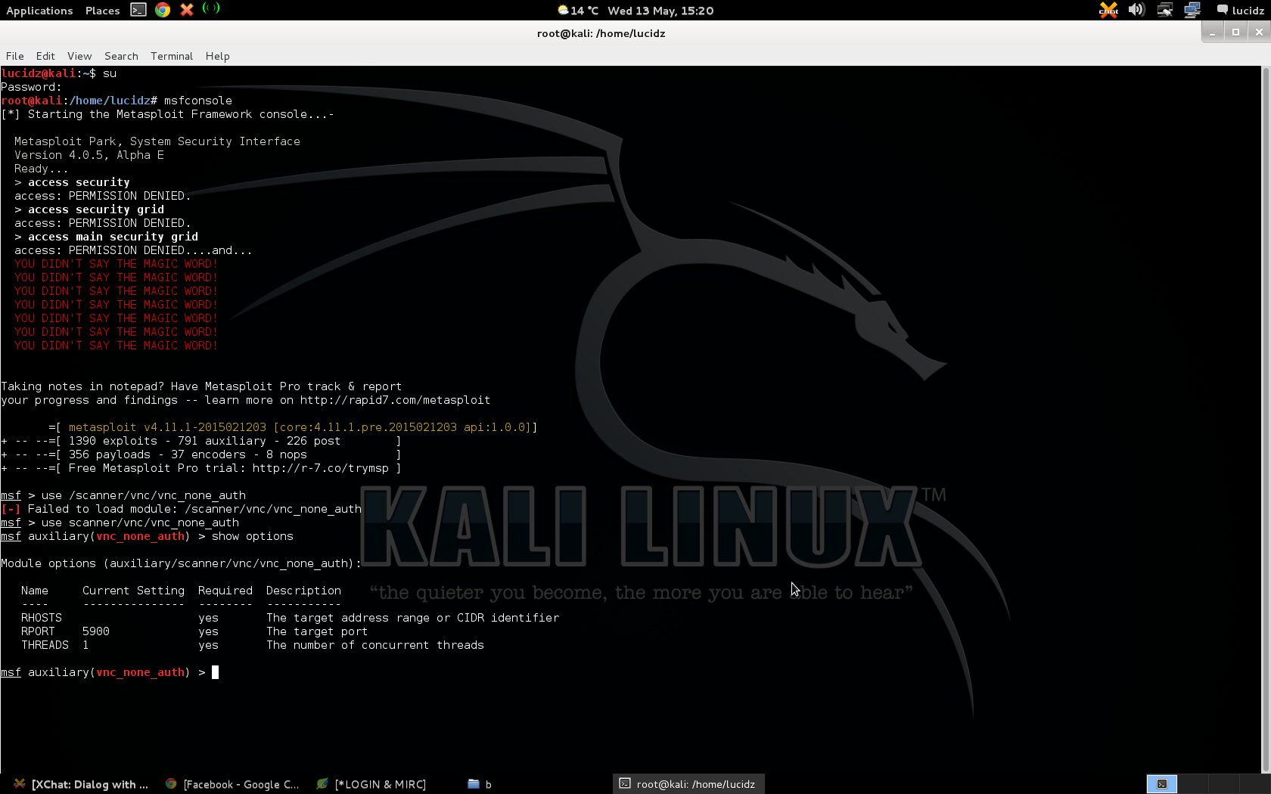Click the XChat tray notification icon
The height and width of the screenshot is (794, 1271).
(1108, 10)
